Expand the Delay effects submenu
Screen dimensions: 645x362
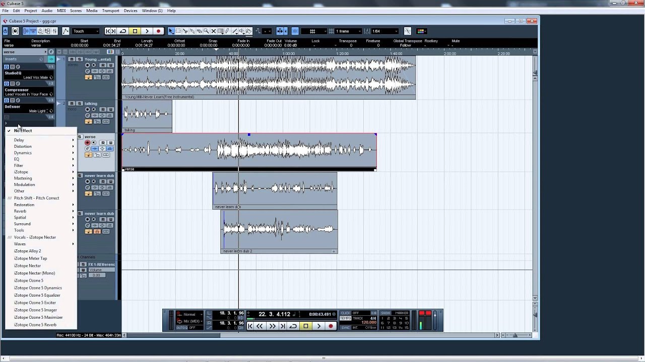pyautogui.click(x=41, y=140)
